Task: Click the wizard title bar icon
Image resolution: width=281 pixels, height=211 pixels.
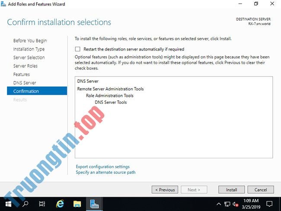Action: (3, 4)
